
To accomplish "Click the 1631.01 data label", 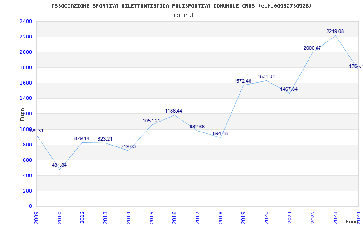I will click(266, 76).
